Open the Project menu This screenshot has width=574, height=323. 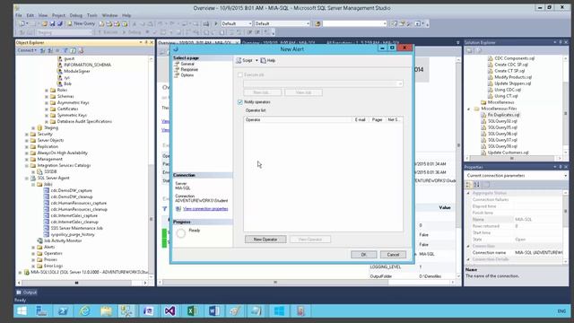coord(58,15)
